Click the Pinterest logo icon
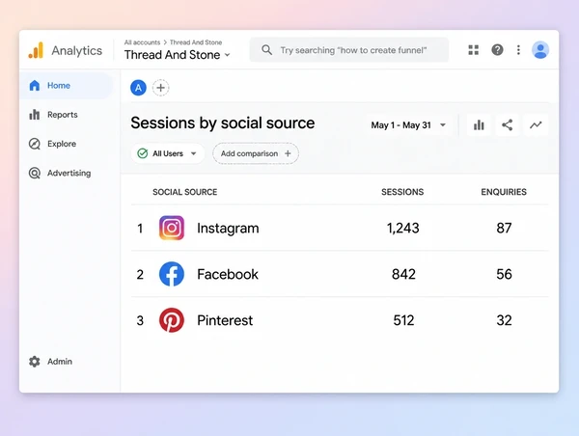 [172, 320]
